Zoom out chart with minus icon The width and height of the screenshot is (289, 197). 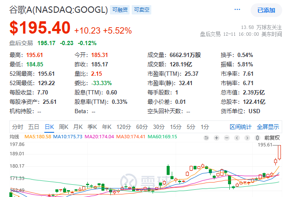[227, 138]
